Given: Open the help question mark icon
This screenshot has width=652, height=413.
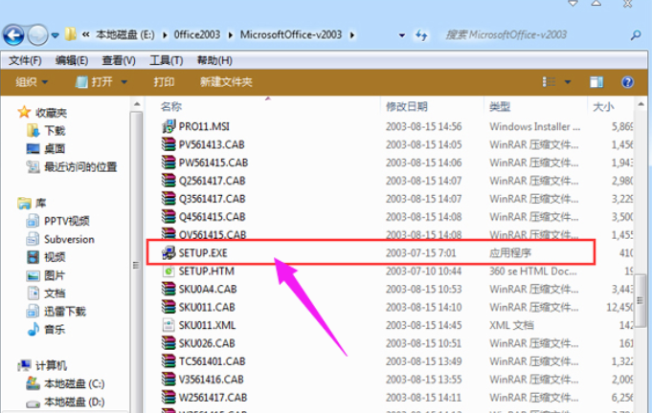Looking at the screenshot, I should 628,82.
